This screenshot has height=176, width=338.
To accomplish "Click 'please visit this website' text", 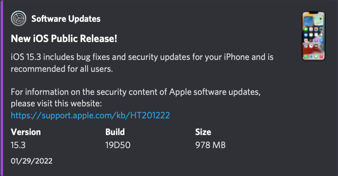I will coord(56,104).
